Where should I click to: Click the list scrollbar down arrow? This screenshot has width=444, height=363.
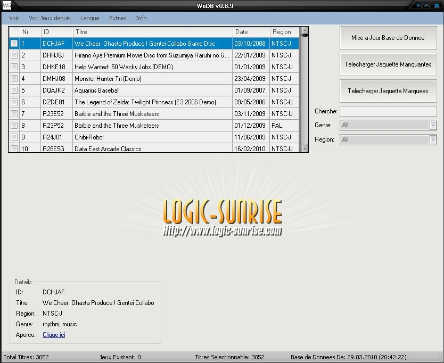tap(305, 148)
